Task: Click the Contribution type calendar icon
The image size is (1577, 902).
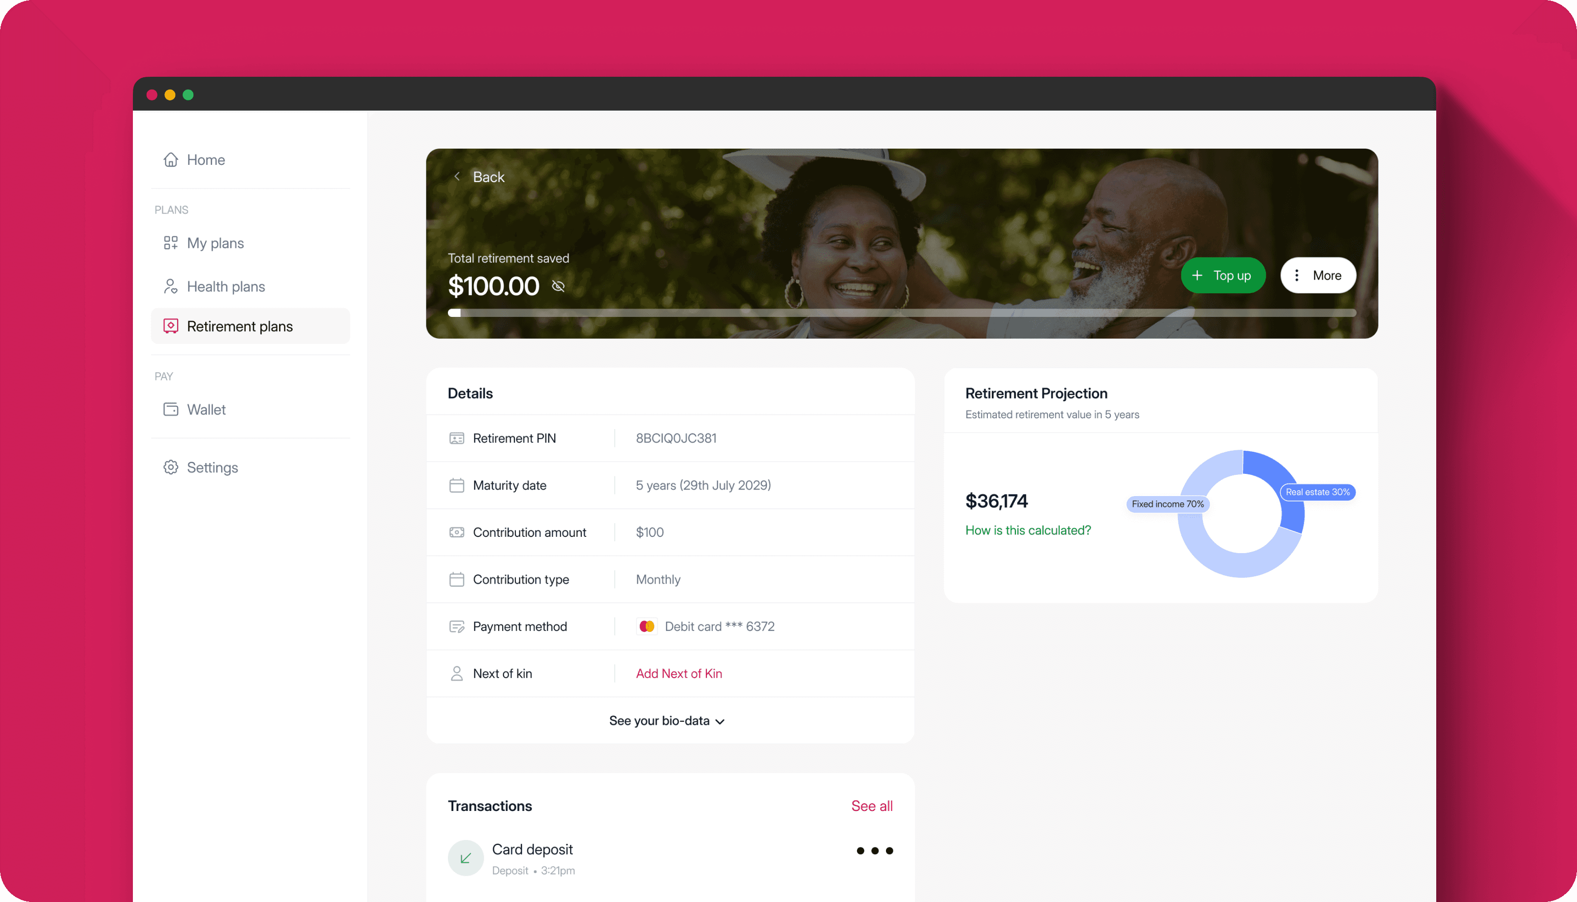Action: pyautogui.click(x=457, y=579)
